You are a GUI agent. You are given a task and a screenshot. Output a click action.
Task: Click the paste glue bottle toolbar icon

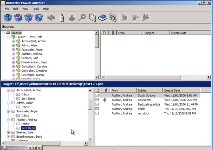62,18
